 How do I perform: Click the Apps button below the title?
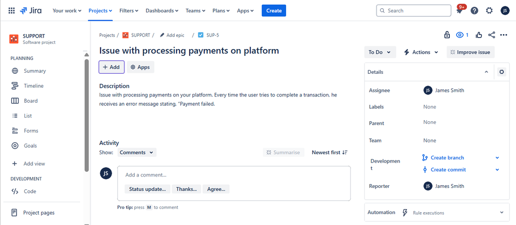pyautogui.click(x=140, y=67)
